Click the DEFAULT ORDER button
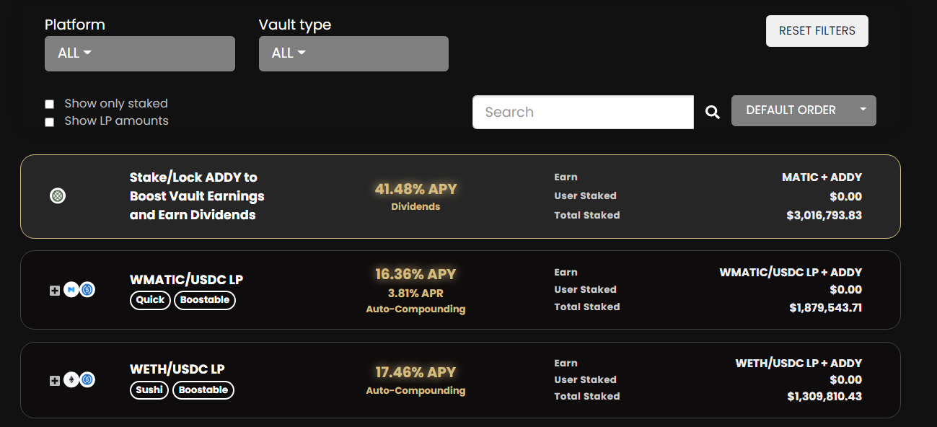Viewport: 937px width, 427px height. [x=791, y=110]
